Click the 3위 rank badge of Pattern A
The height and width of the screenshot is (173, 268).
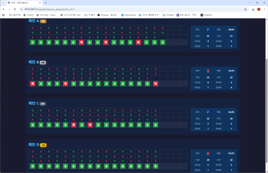(43, 21)
